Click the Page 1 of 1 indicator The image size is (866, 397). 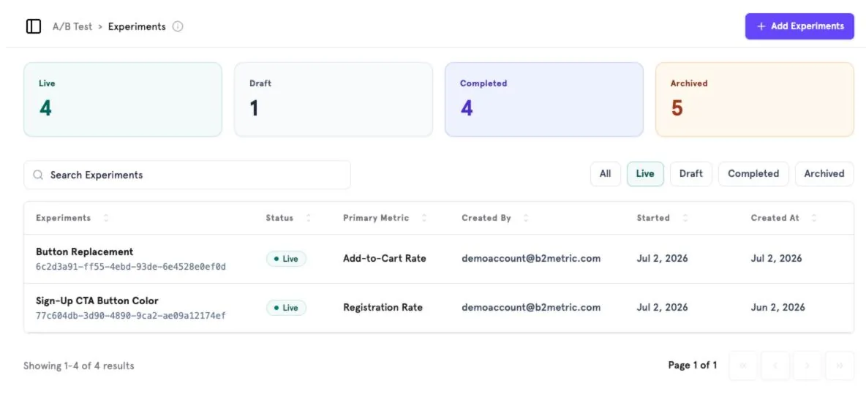pyautogui.click(x=693, y=366)
